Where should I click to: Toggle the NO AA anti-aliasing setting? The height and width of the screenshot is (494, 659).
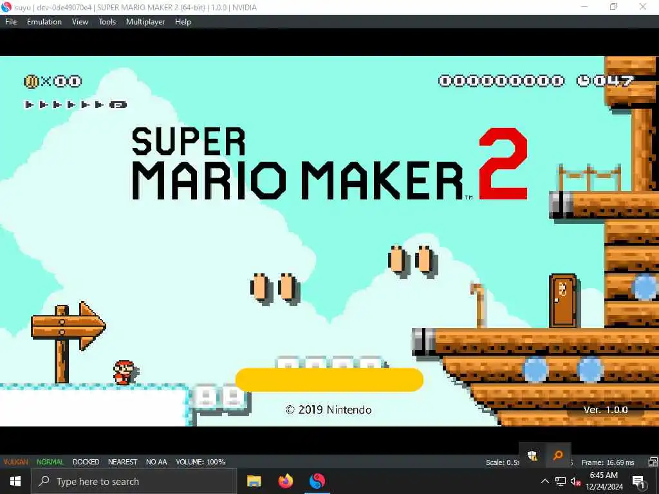point(156,462)
